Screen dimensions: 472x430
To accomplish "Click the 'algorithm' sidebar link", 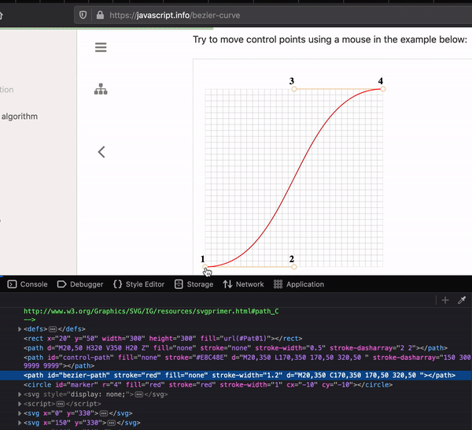I will [20, 117].
